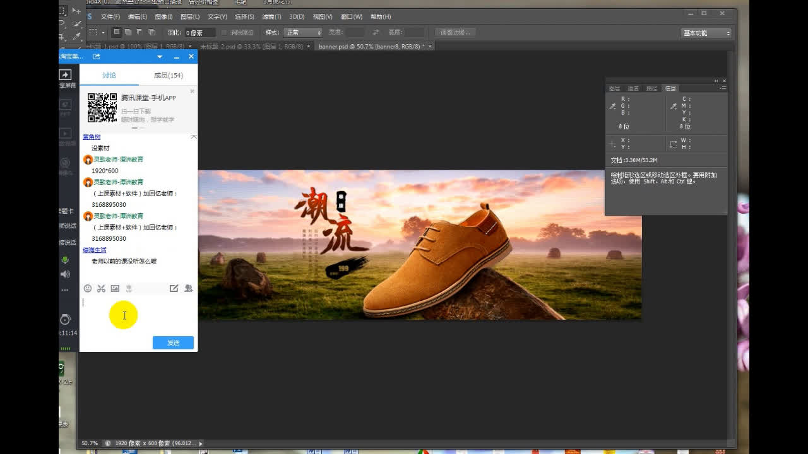
Task: Close the 未标题-2.psd document tab
Action: [308, 46]
